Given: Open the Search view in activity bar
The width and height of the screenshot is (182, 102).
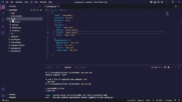Looking at the screenshot, I should [3, 13].
